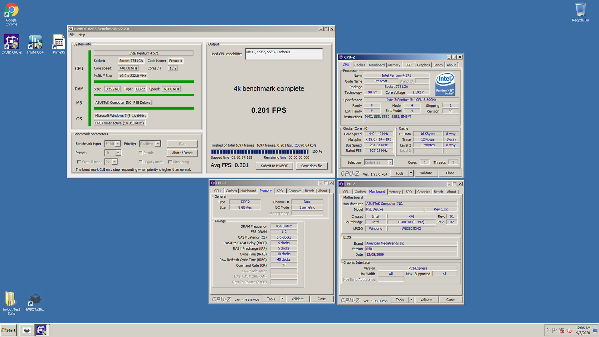Click Save data file button
Screen dimensions: 599x337
(311, 166)
